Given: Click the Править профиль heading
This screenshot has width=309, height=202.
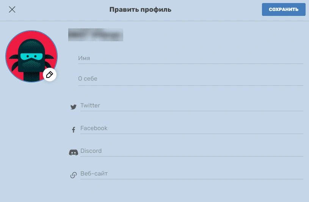Looking at the screenshot, I should (x=140, y=9).
